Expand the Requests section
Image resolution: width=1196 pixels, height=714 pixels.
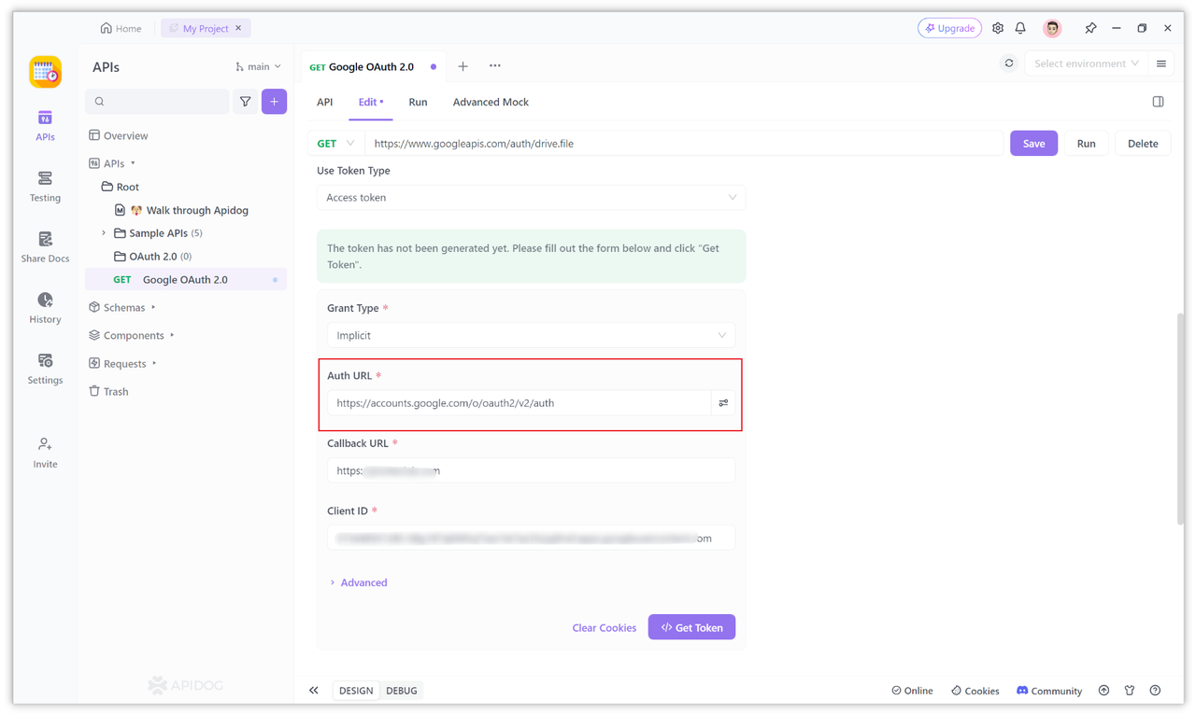tap(154, 363)
